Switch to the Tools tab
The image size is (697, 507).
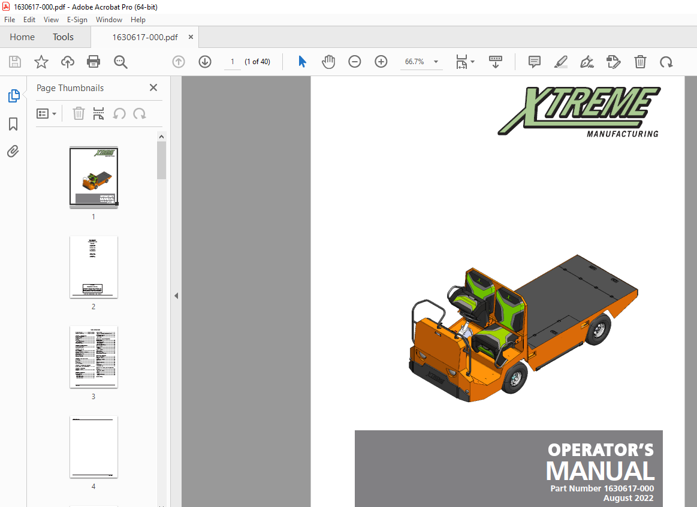(x=63, y=37)
